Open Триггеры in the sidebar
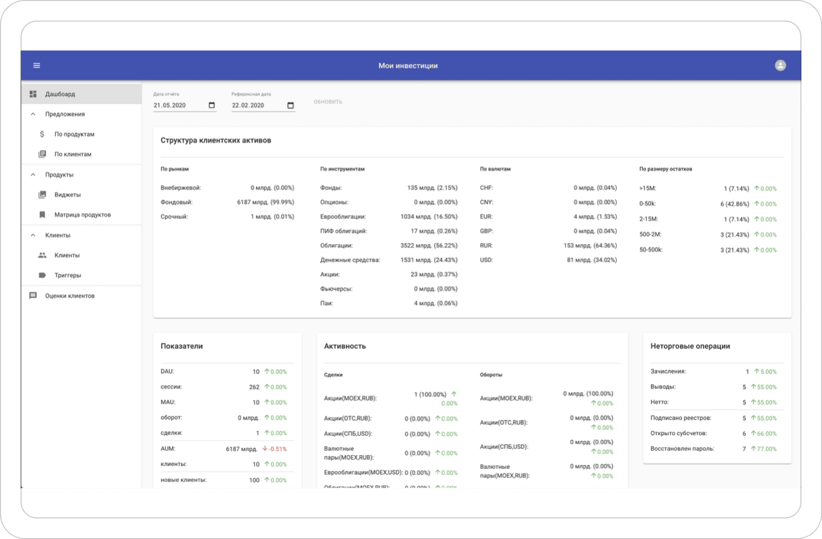Image resolution: width=822 pixels, height=539 pixels. (81, 275)
